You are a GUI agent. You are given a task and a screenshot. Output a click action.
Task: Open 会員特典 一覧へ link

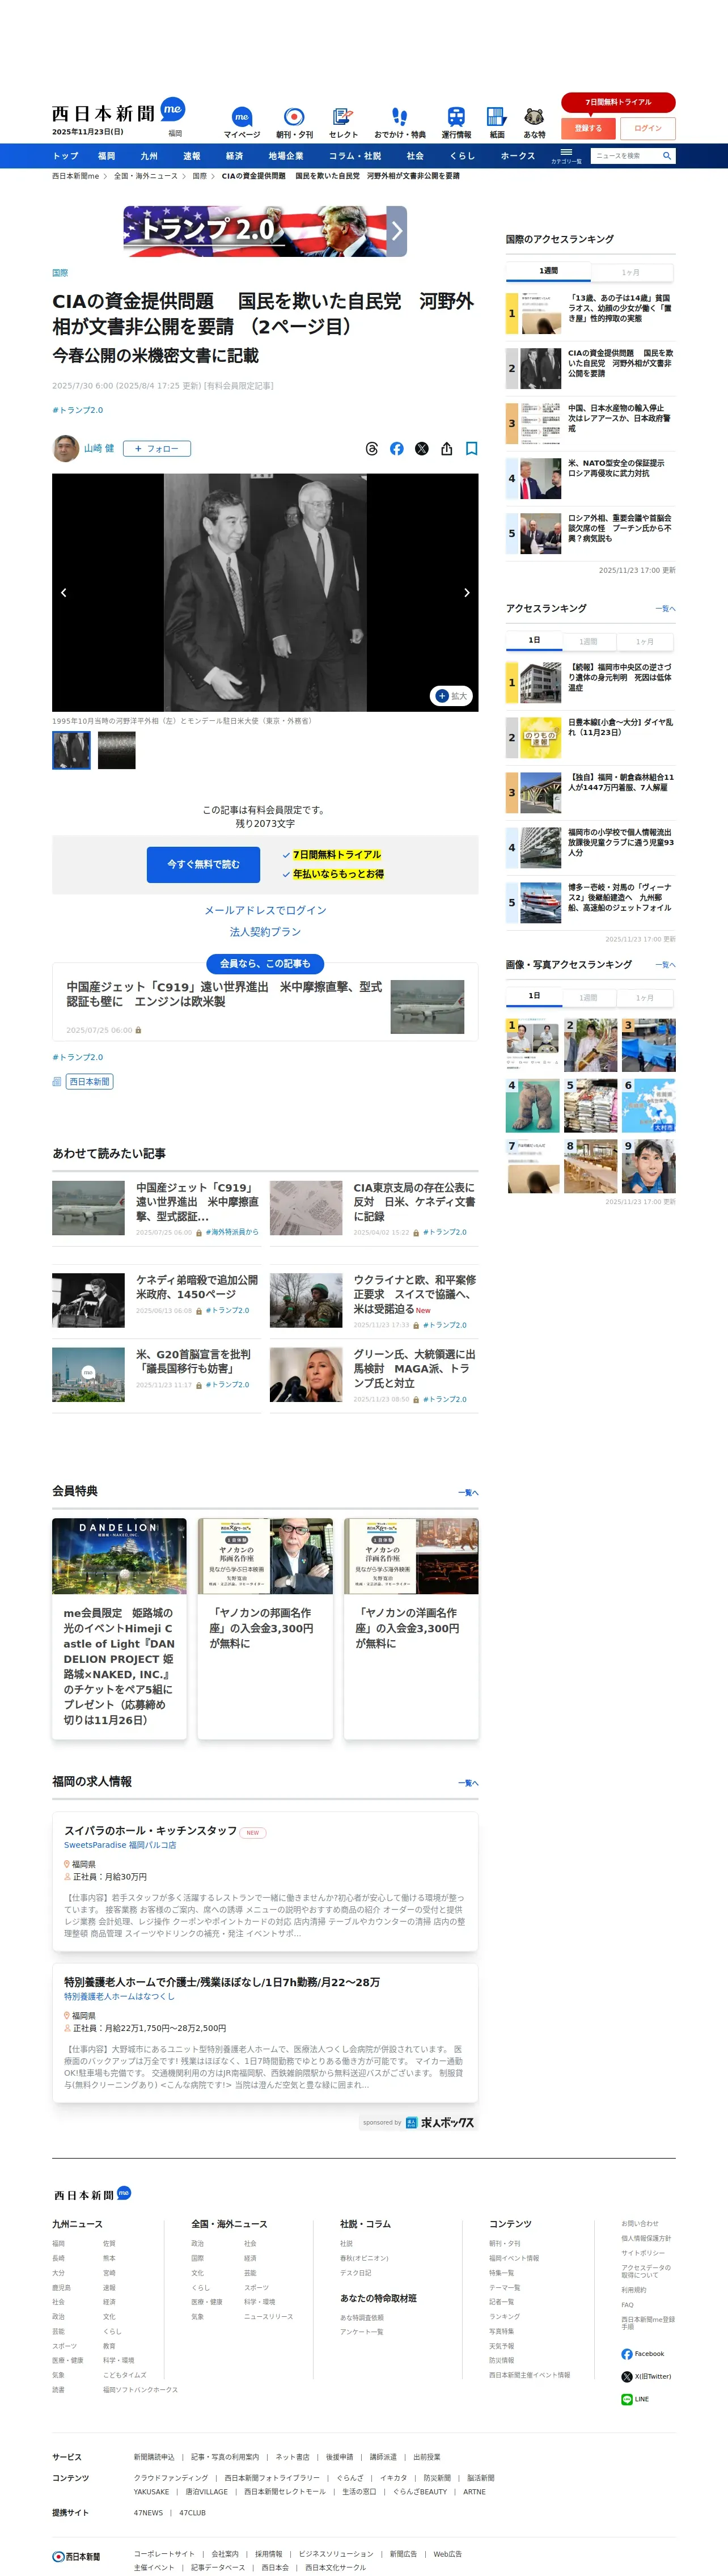[468, 1492]
